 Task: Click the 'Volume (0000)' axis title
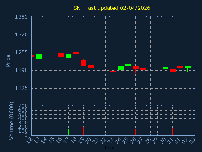[x=12, y=121]
